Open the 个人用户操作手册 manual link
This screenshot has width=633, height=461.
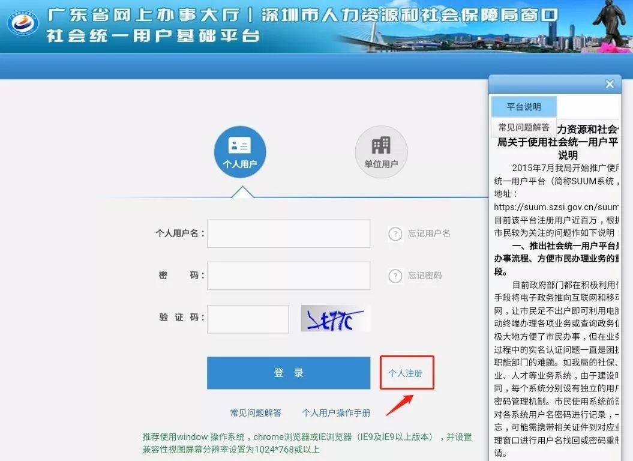[x=336, y=413]
